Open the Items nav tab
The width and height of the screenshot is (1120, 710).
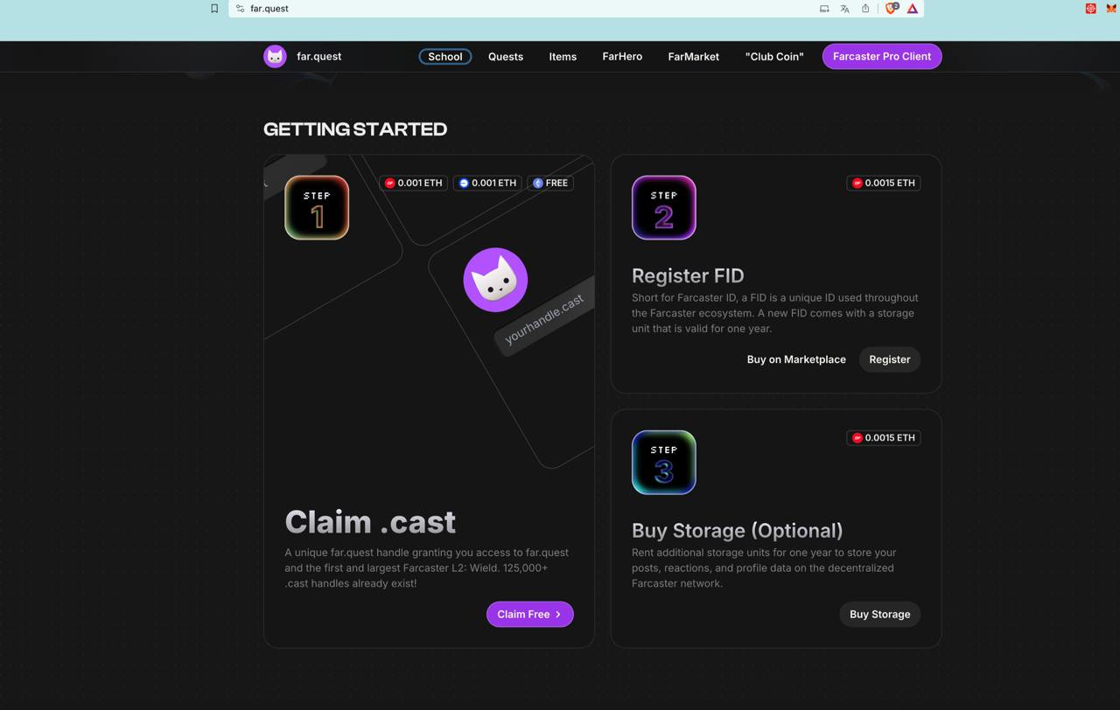pos(563,56)
